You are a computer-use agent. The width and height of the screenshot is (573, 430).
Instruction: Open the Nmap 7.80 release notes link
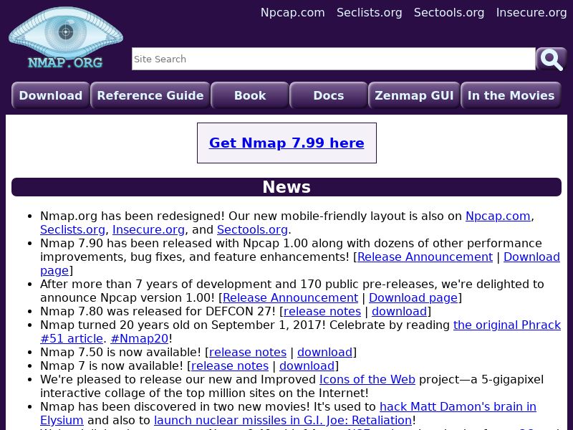(322, 311)
